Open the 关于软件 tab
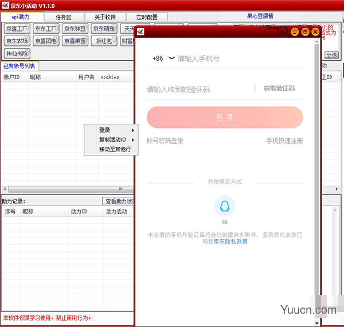 pos(105,17)
